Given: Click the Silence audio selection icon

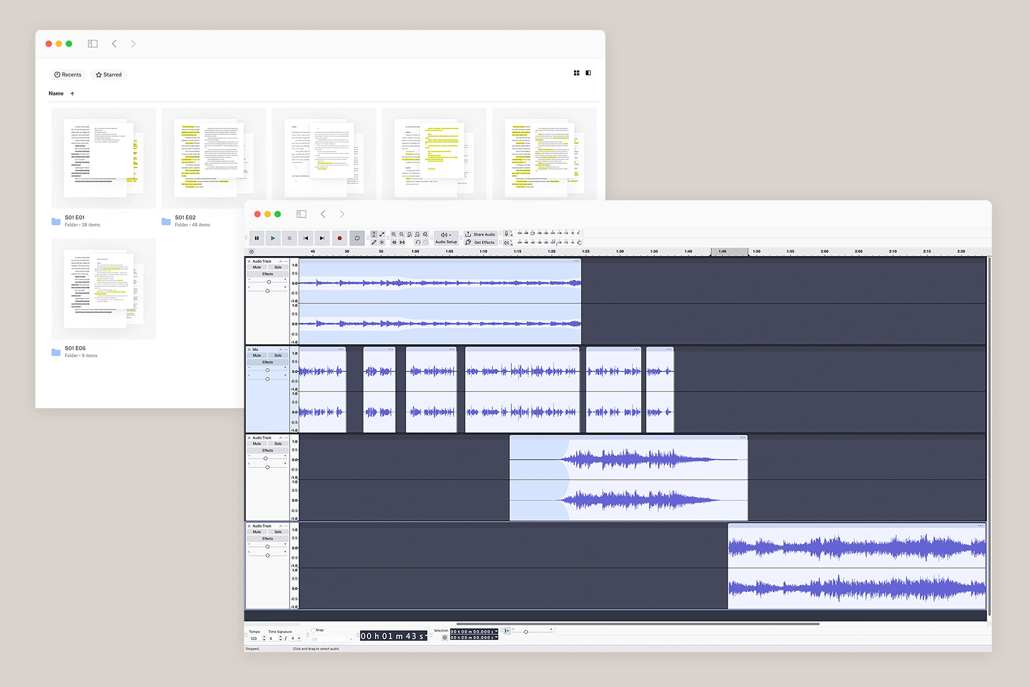Looking at the screenshot, I should (x=402, y=242).
